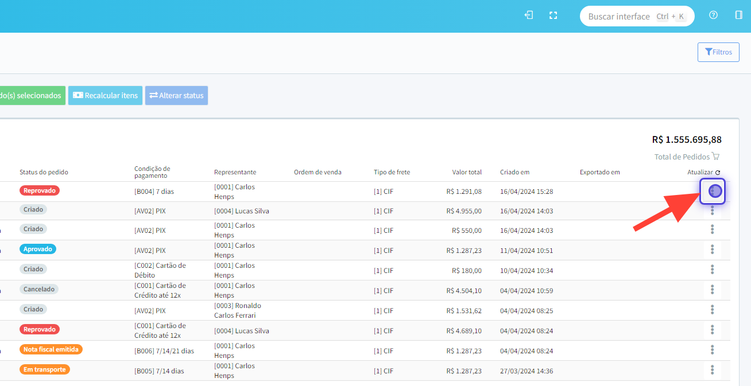Open three-dot menu for the Aprovado order

point(713,249)
